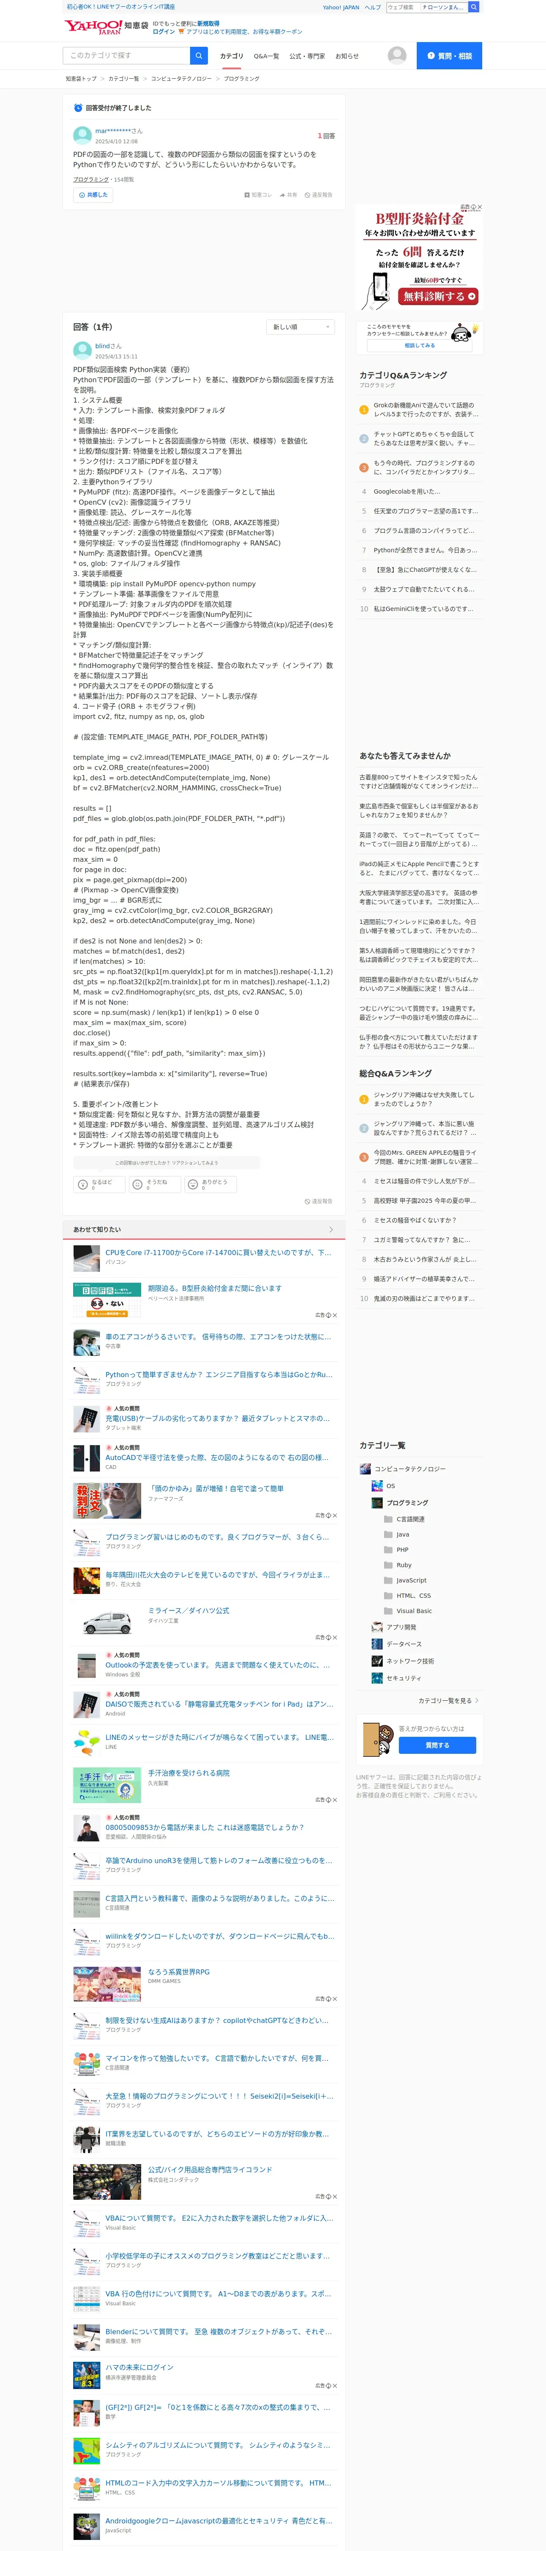Click the 相談してみる link in counselor banner
Image resolution: width=546 pixels, height=2551 pixels.
(x=419, y=346)
